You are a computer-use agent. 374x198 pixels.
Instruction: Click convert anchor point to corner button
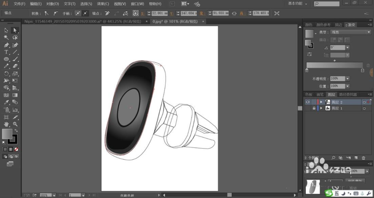[x=46, y=13]
